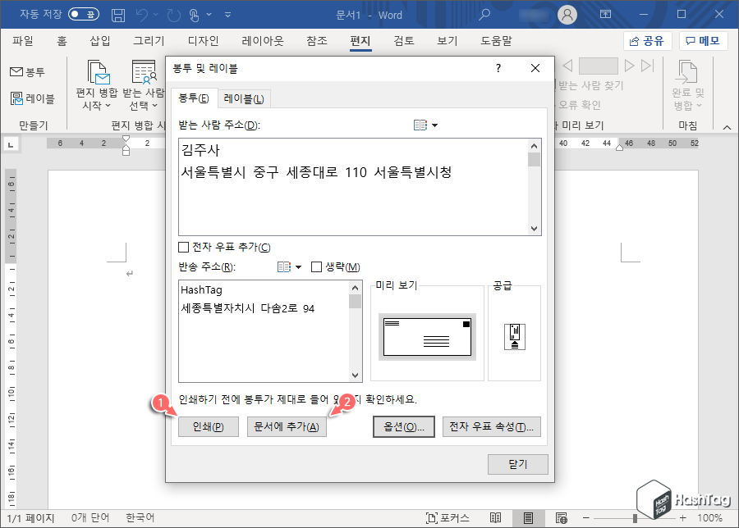The width and height of the screenshot is (739, 528).
Task: Open the 반송 주소 address book dropdown arrow
Action: pos(298,266)
